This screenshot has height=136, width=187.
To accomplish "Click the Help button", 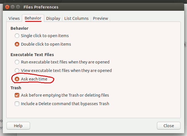I will click(x=18, y=126).
